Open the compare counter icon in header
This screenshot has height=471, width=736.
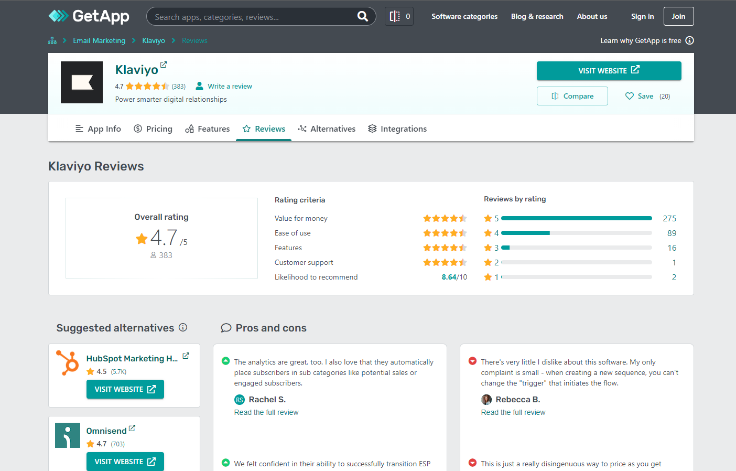click(x=399, y=16)
